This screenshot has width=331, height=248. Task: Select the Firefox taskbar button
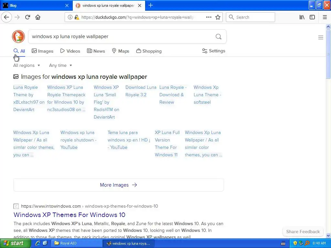pyautogui.click(x=129, y=243)
